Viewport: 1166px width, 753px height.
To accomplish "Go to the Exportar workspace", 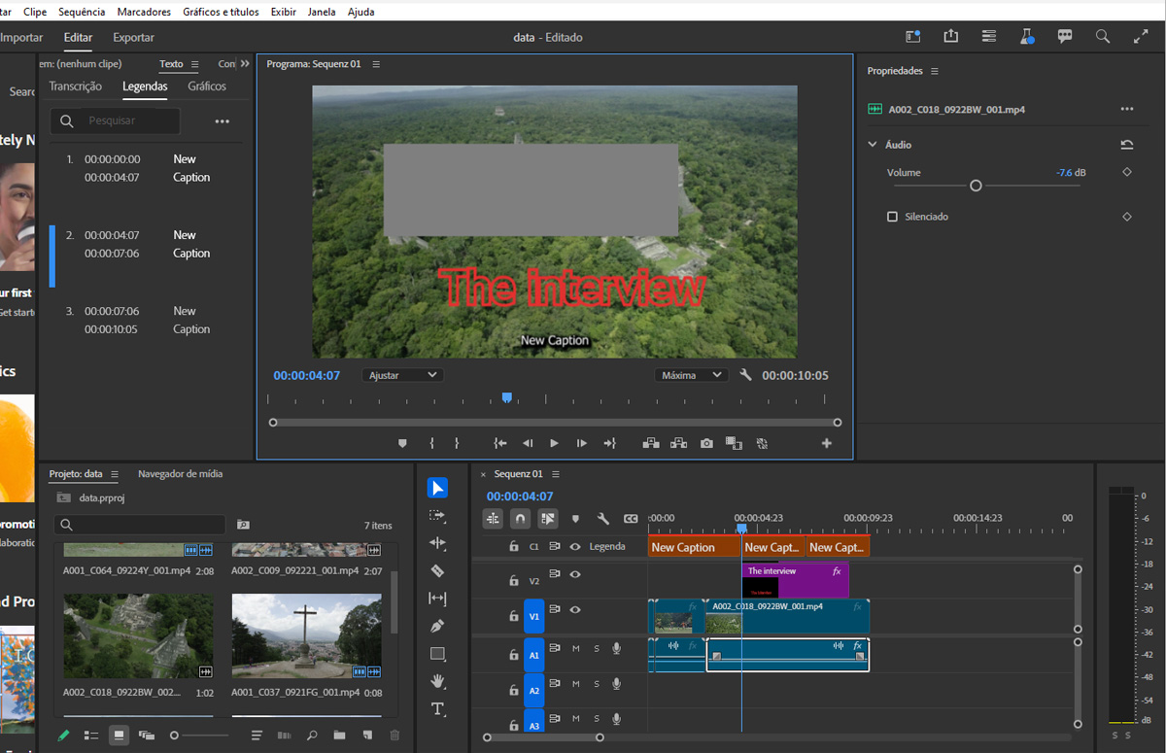I will [133, 38].
